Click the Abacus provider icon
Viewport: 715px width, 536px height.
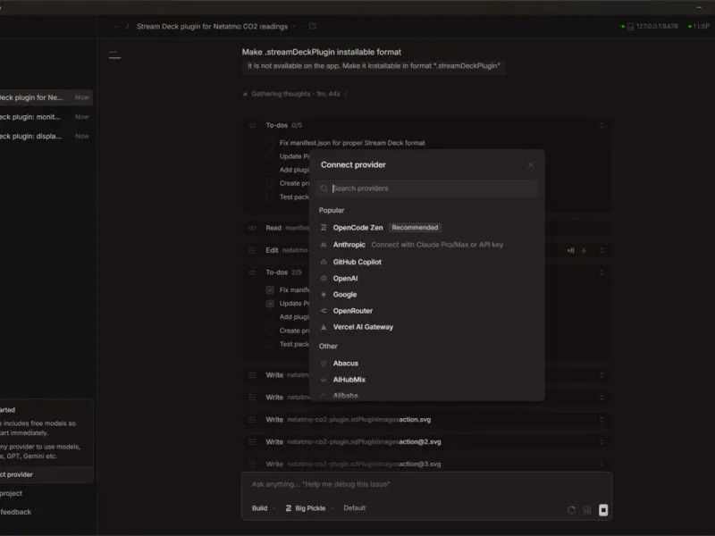click(x=324, y=364)
